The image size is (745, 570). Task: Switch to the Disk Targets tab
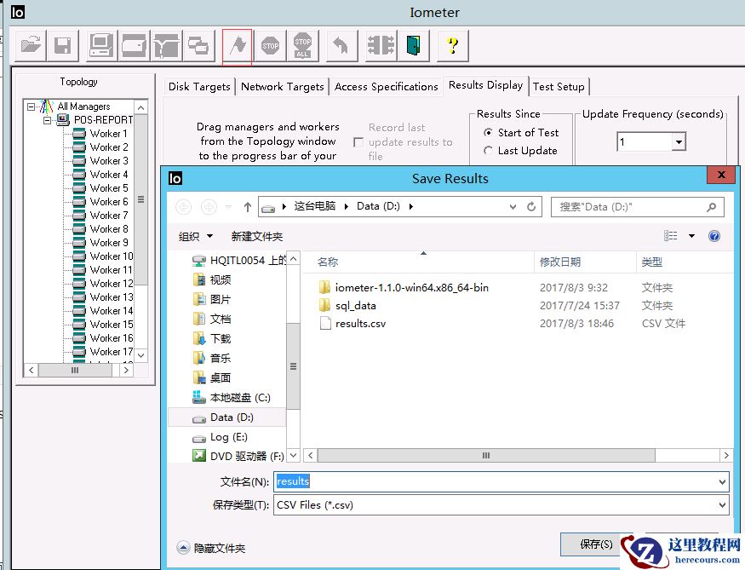[199, 87]
